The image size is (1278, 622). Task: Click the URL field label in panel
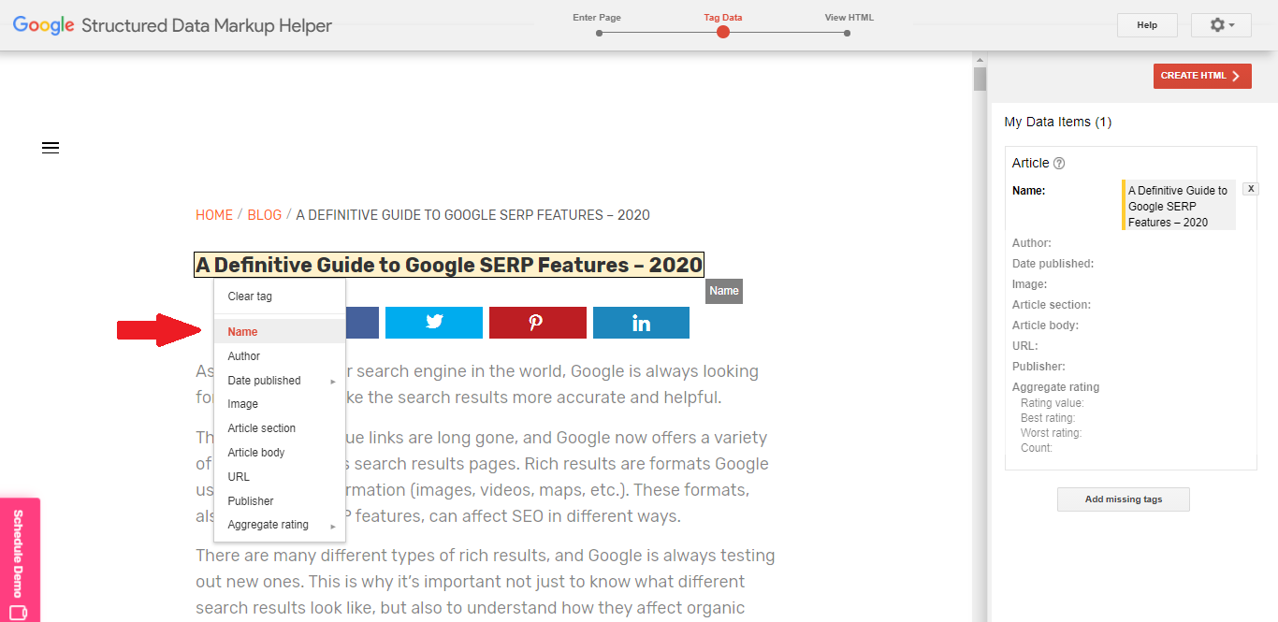click(1025, 346)
